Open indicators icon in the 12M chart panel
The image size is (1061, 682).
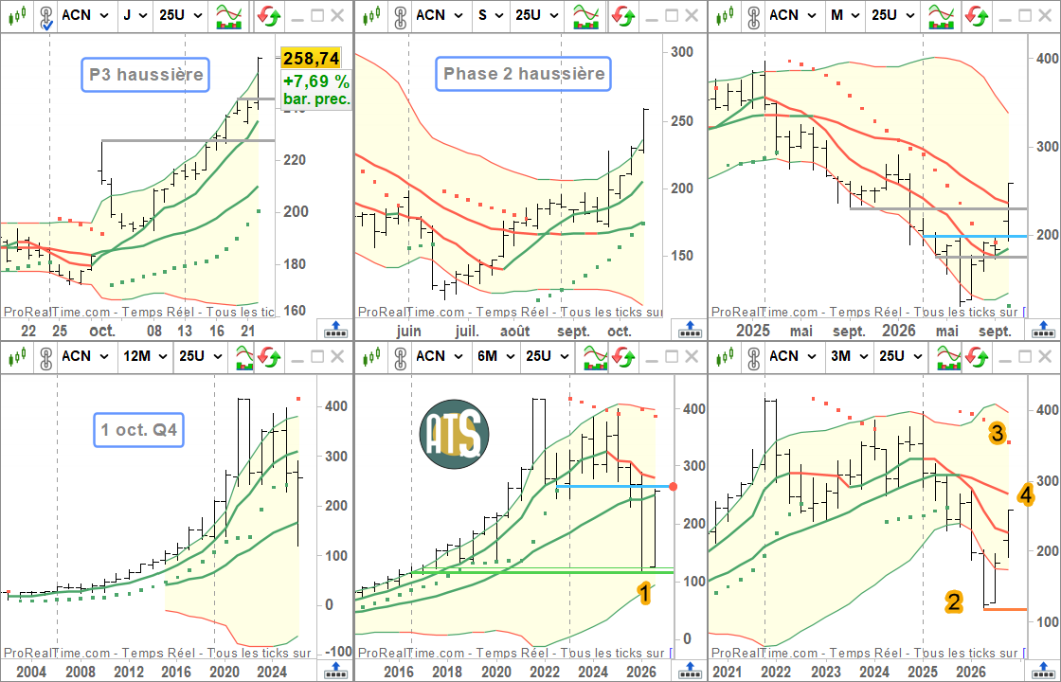click(247, 356)
